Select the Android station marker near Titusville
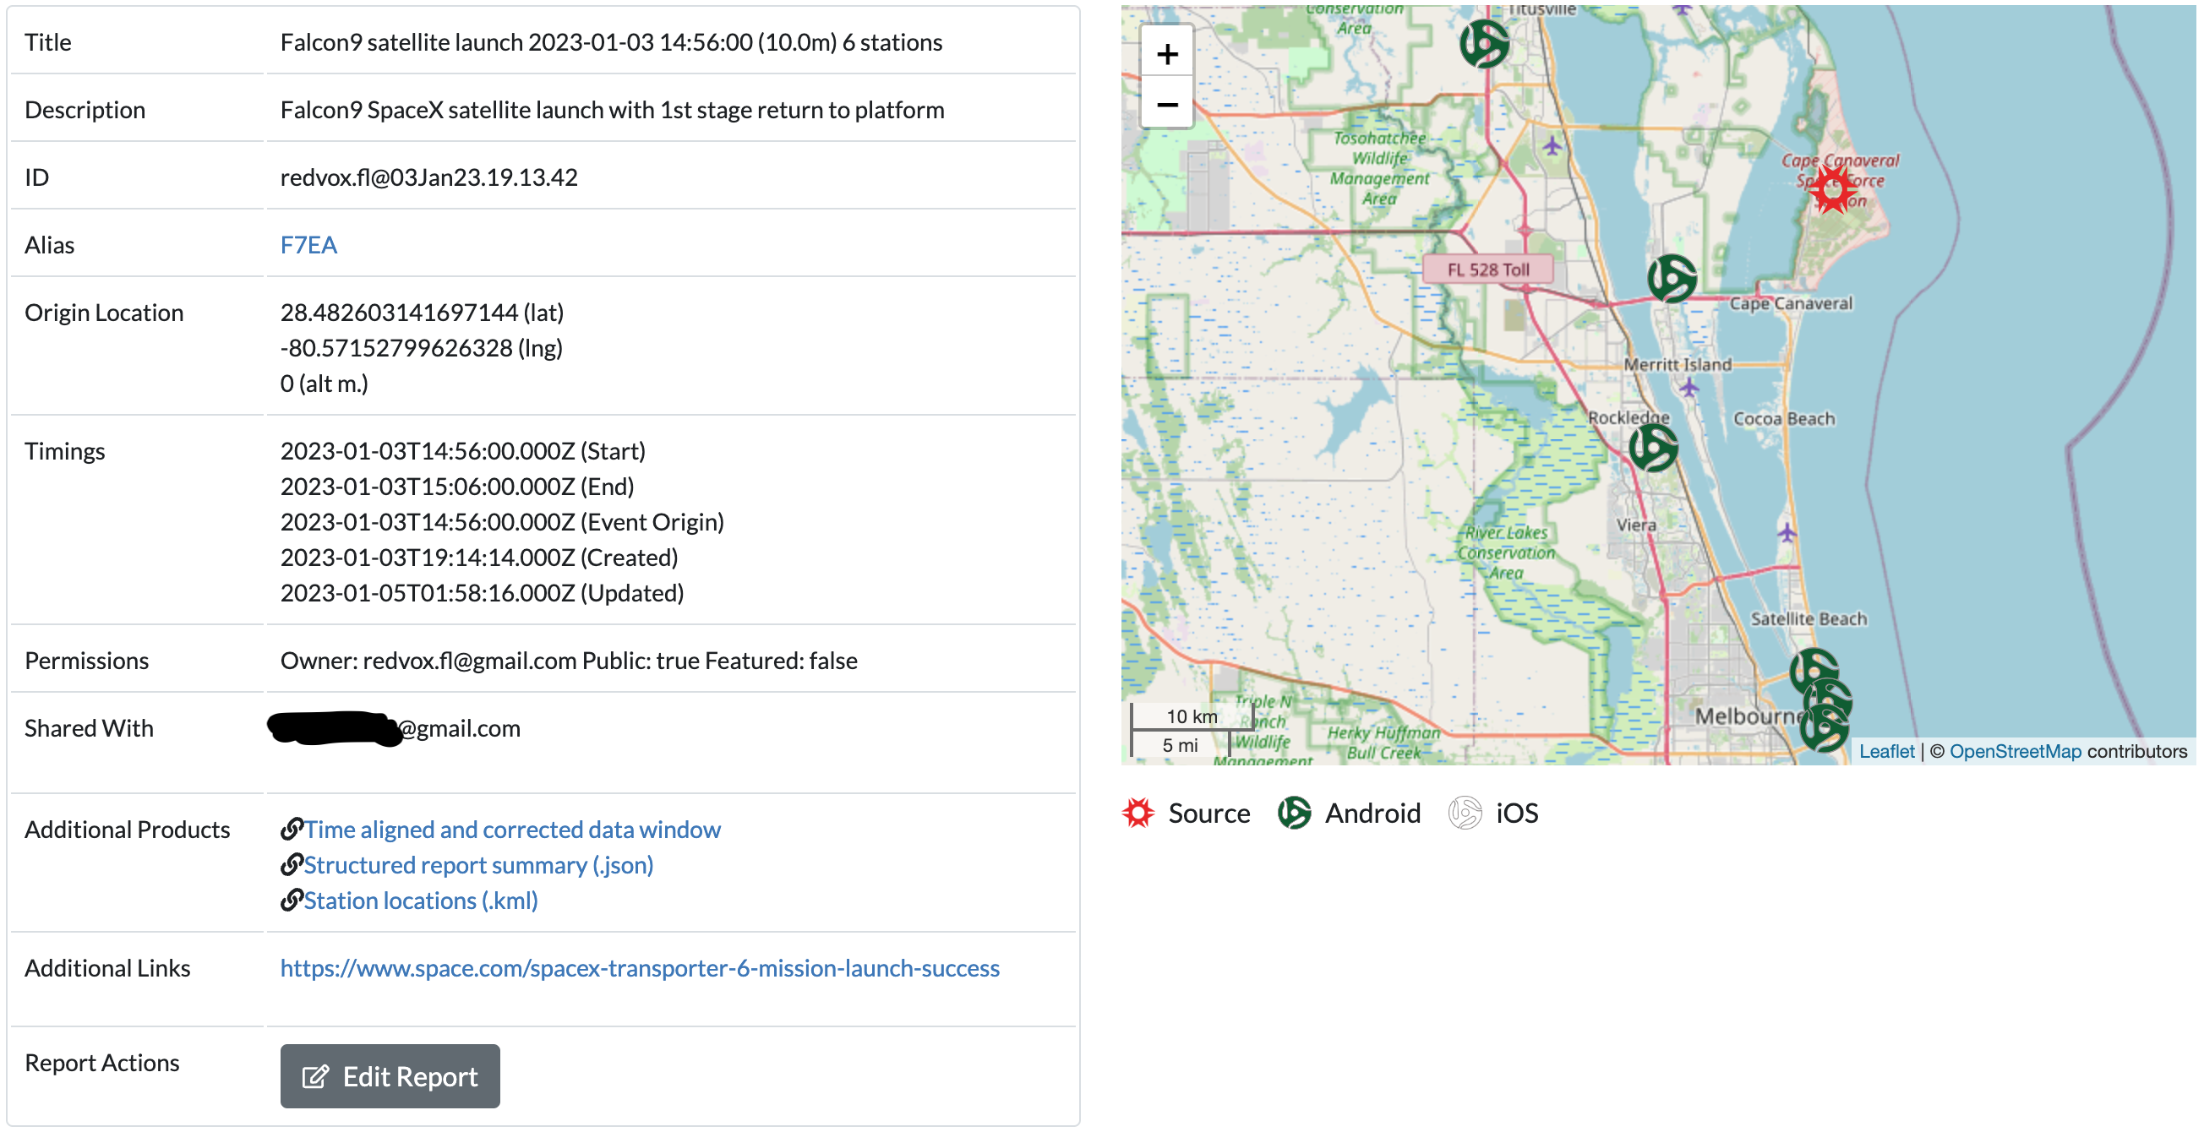2204x1132 pixels. [x=1484, y=45]
